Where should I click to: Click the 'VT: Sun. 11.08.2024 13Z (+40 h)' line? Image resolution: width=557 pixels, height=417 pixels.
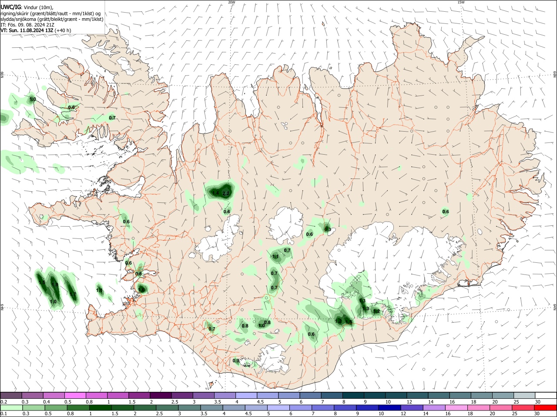tap(36, 30)
